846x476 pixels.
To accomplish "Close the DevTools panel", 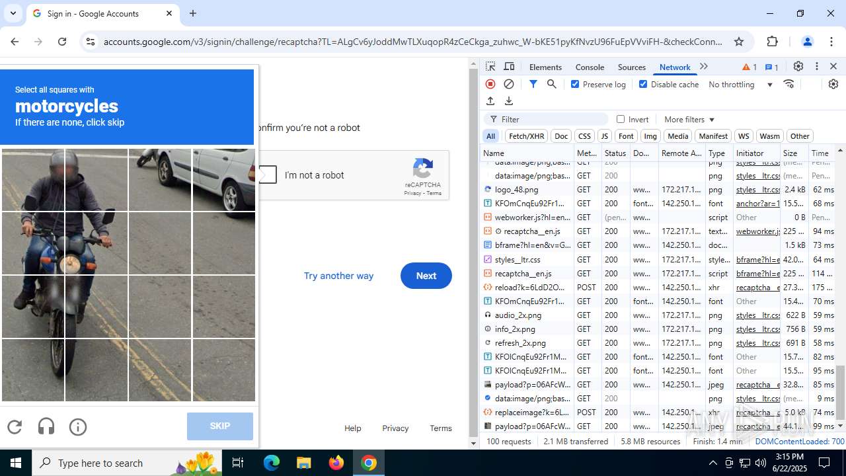I will coord(833,67).
